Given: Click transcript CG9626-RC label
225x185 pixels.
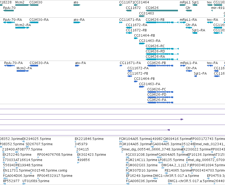Looking at the screenshot, I should click(x=155, y=46).
